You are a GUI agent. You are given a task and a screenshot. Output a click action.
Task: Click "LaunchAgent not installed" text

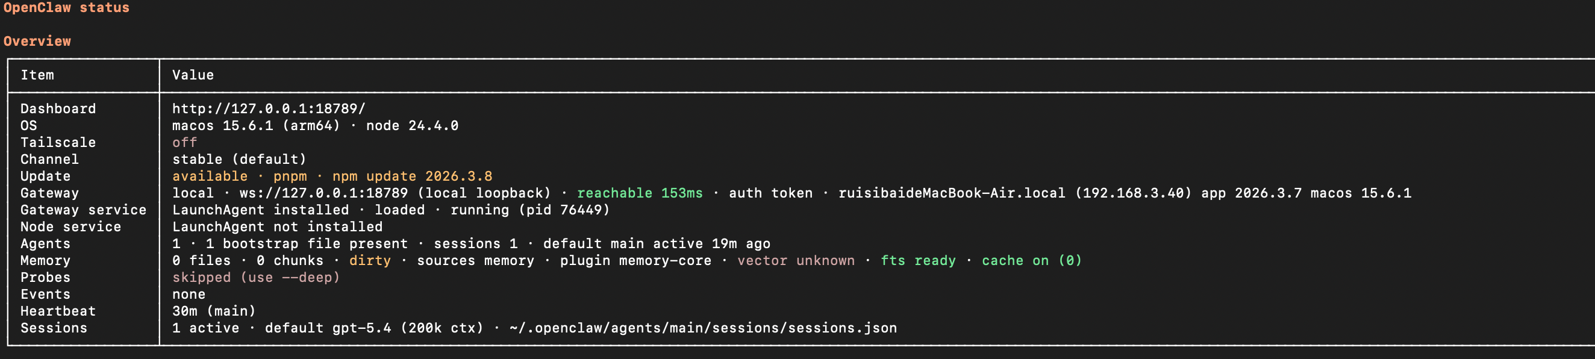coord(276,226)
